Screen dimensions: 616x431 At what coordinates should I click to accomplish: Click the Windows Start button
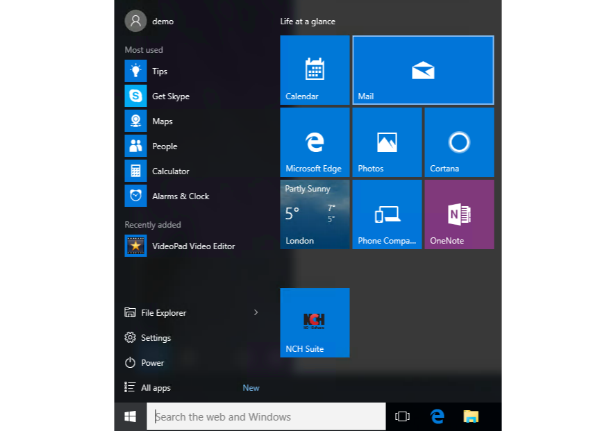pyautogui.click(x=130, y=417)
